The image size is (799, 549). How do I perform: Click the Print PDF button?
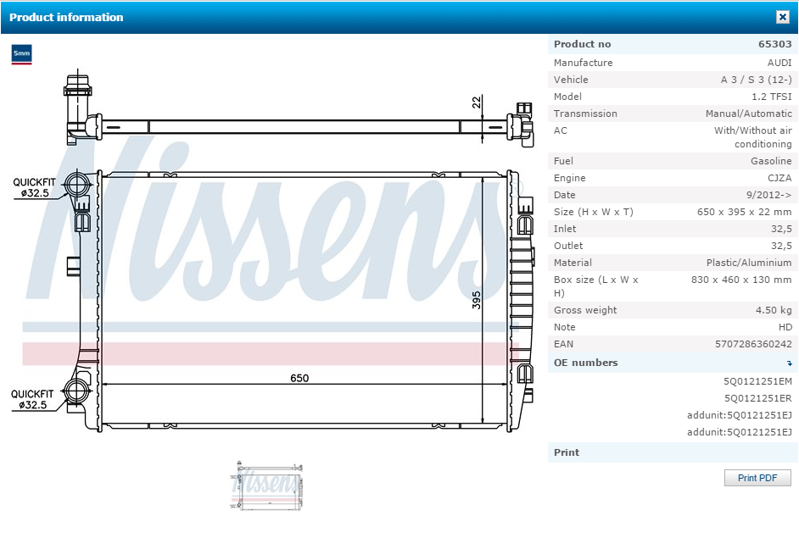click(x=757, y=478)
